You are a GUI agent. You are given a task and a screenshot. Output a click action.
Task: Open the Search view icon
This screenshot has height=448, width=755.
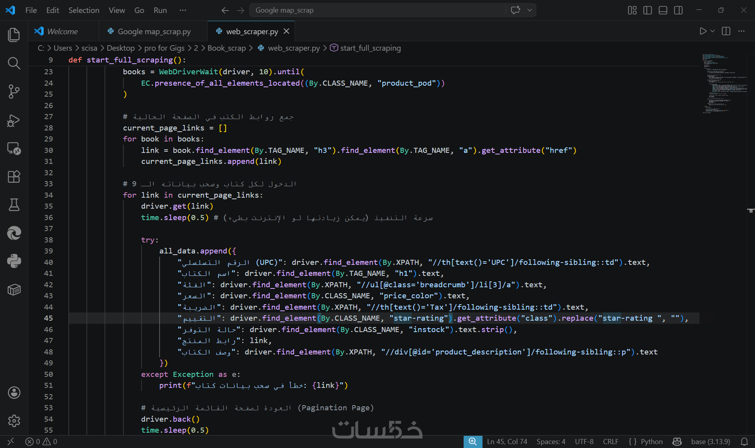(14, 63)
